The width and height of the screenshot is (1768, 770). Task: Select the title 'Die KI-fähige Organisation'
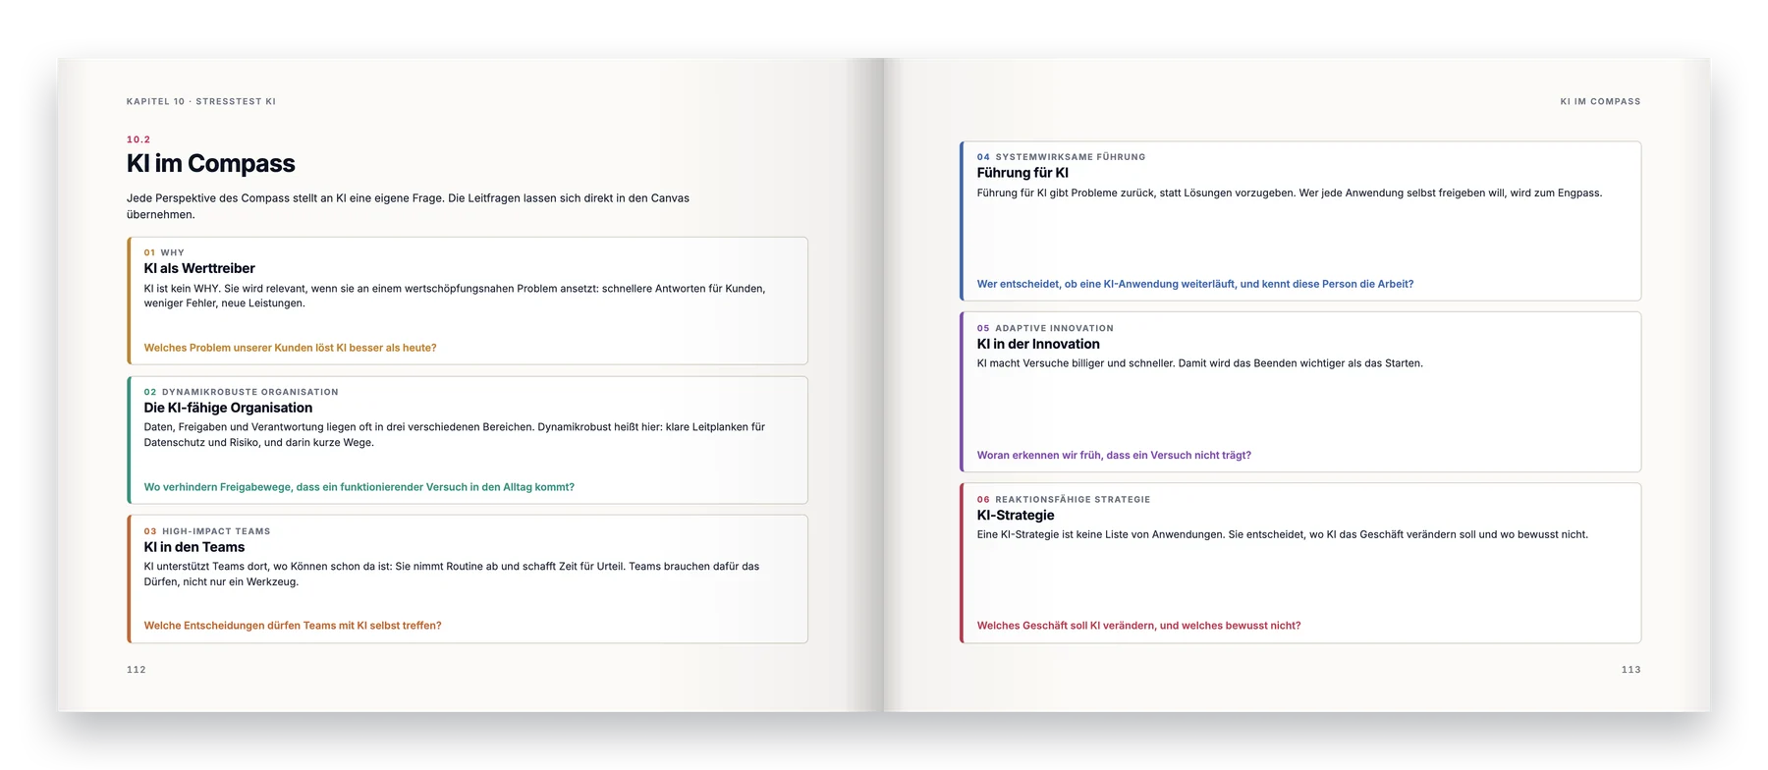click(x=228, y=408)
